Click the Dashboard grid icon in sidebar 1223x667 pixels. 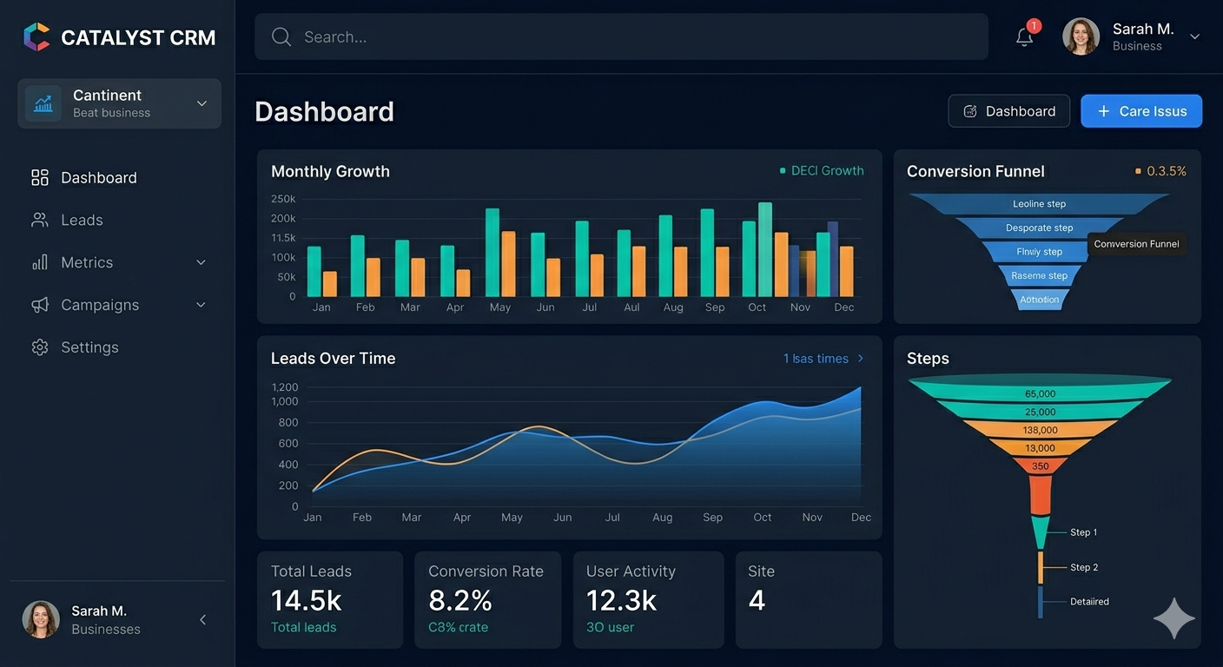(40, 178)
